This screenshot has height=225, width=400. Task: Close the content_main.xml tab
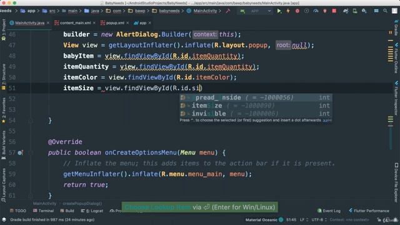(94, 23)
